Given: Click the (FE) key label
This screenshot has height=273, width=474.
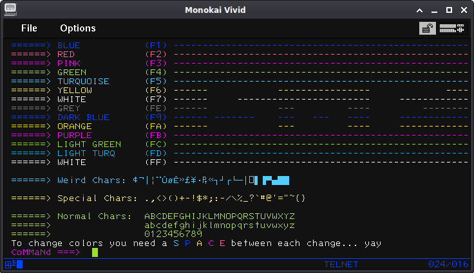Looking at the screenshot, I should [156, 109].
